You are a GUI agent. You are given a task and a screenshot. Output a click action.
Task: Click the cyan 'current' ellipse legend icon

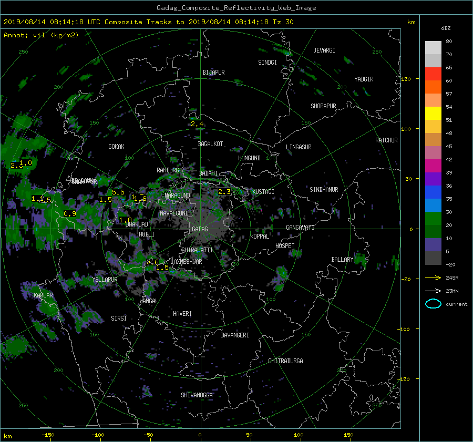pyautogui.click(x=433, y=304)
